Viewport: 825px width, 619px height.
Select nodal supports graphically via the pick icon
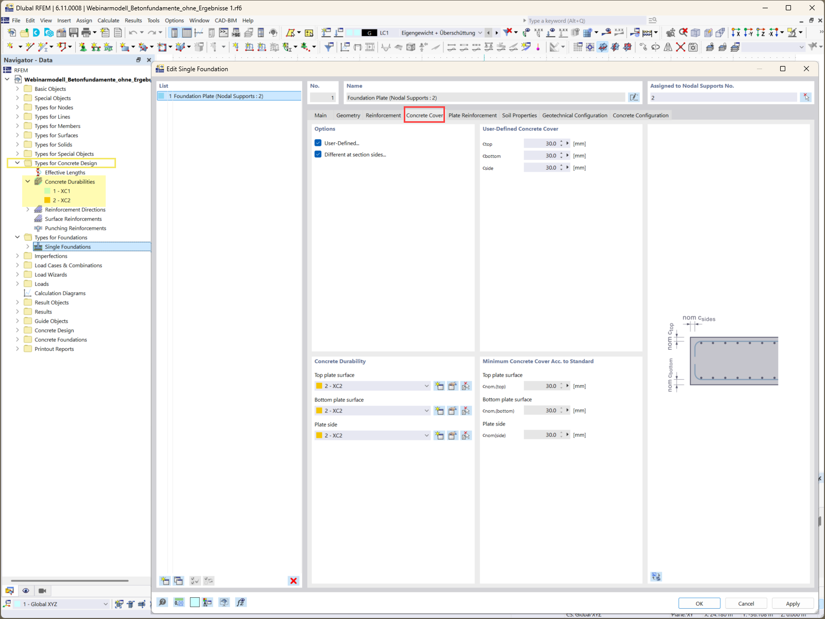tap(806, 97)
